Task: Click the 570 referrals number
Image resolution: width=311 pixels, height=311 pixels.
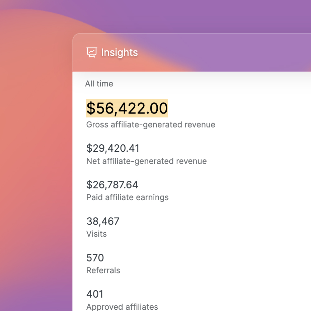Action: click(x=95, y=258)
